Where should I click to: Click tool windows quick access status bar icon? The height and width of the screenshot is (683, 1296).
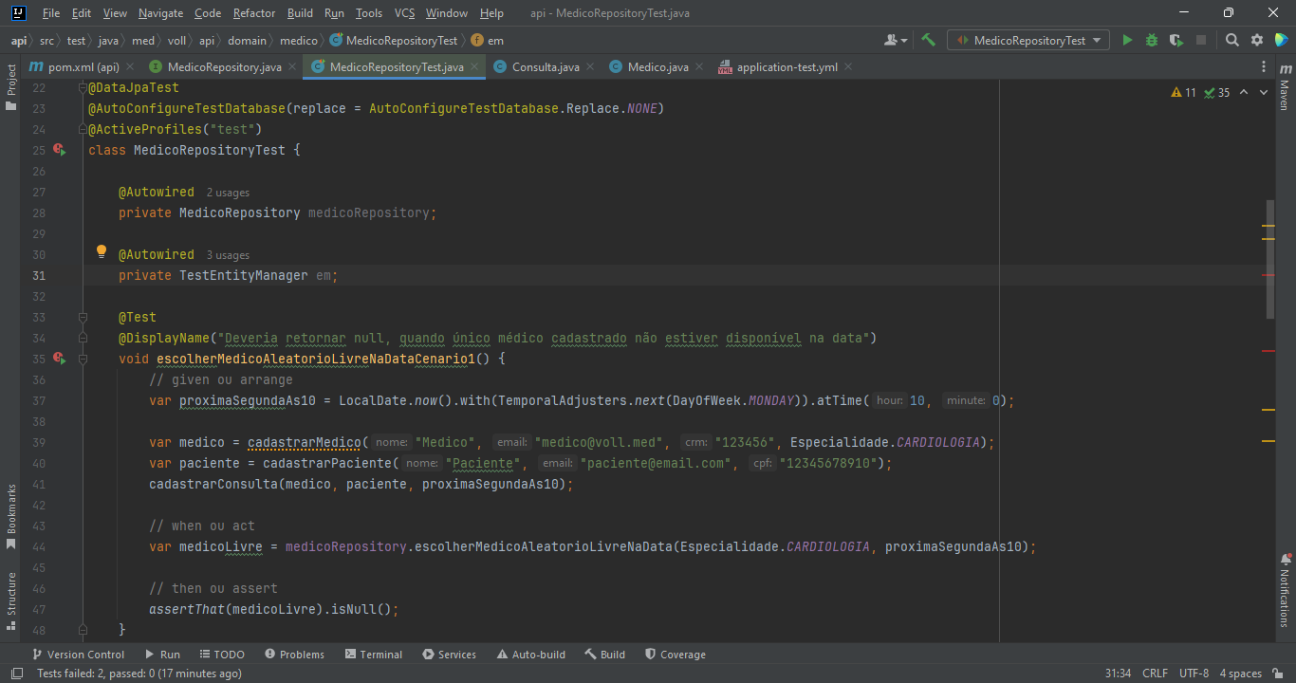17,674
